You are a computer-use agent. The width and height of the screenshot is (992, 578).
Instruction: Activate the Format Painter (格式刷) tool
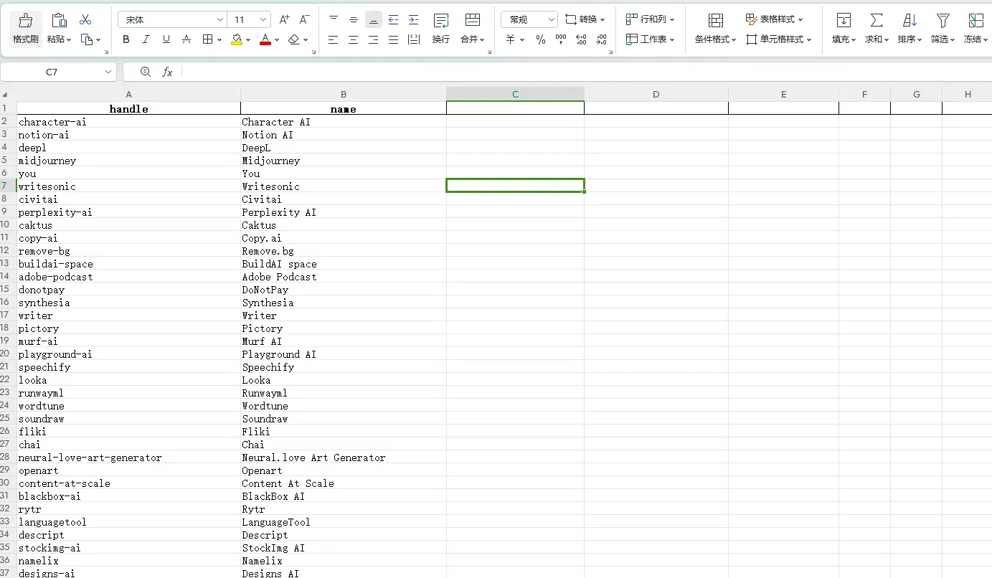pos(26,28)
